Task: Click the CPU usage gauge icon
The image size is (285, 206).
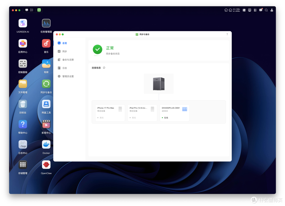Action: [x=226, y=10]
